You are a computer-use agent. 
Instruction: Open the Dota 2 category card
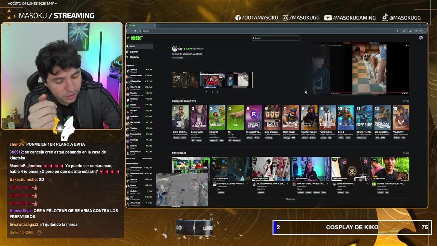tap(346, 118)
